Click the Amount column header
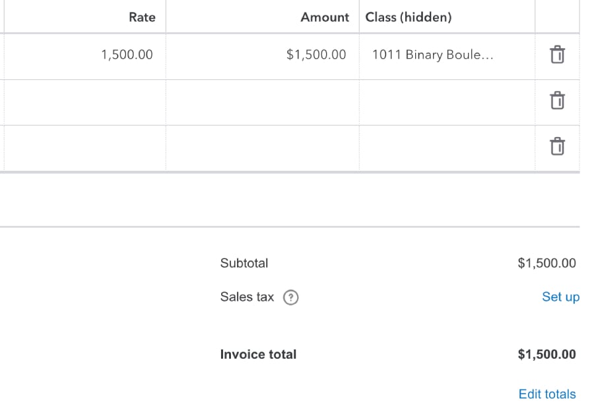The height and width of the screenshot is (420, 594). (324, 17)
